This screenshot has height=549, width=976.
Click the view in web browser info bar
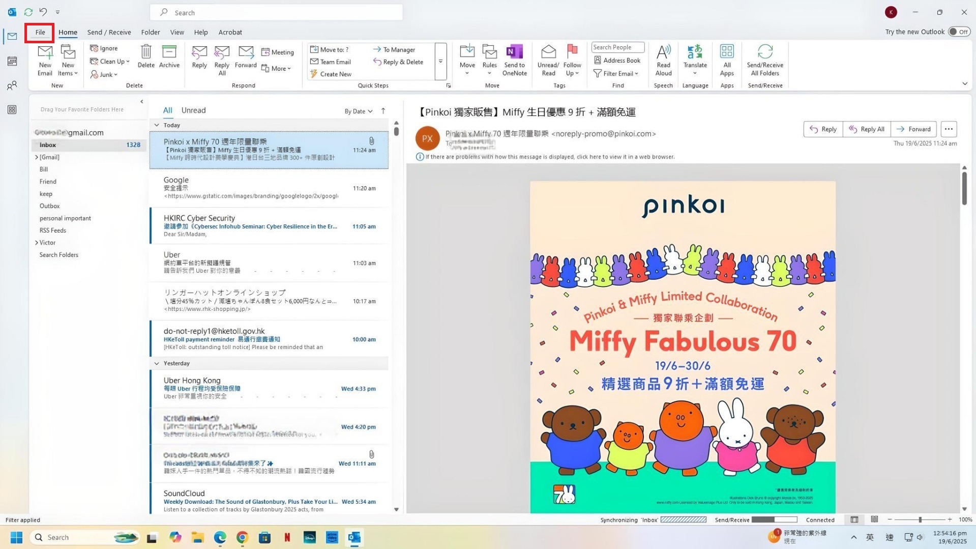[x=546, y=157]
